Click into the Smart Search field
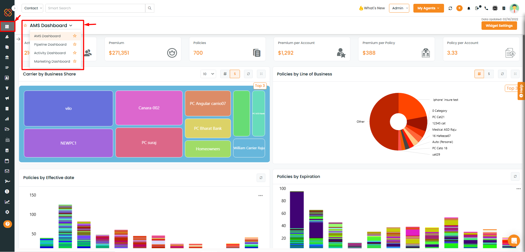Viewport: 525px width, 252px height. [95, 8]
